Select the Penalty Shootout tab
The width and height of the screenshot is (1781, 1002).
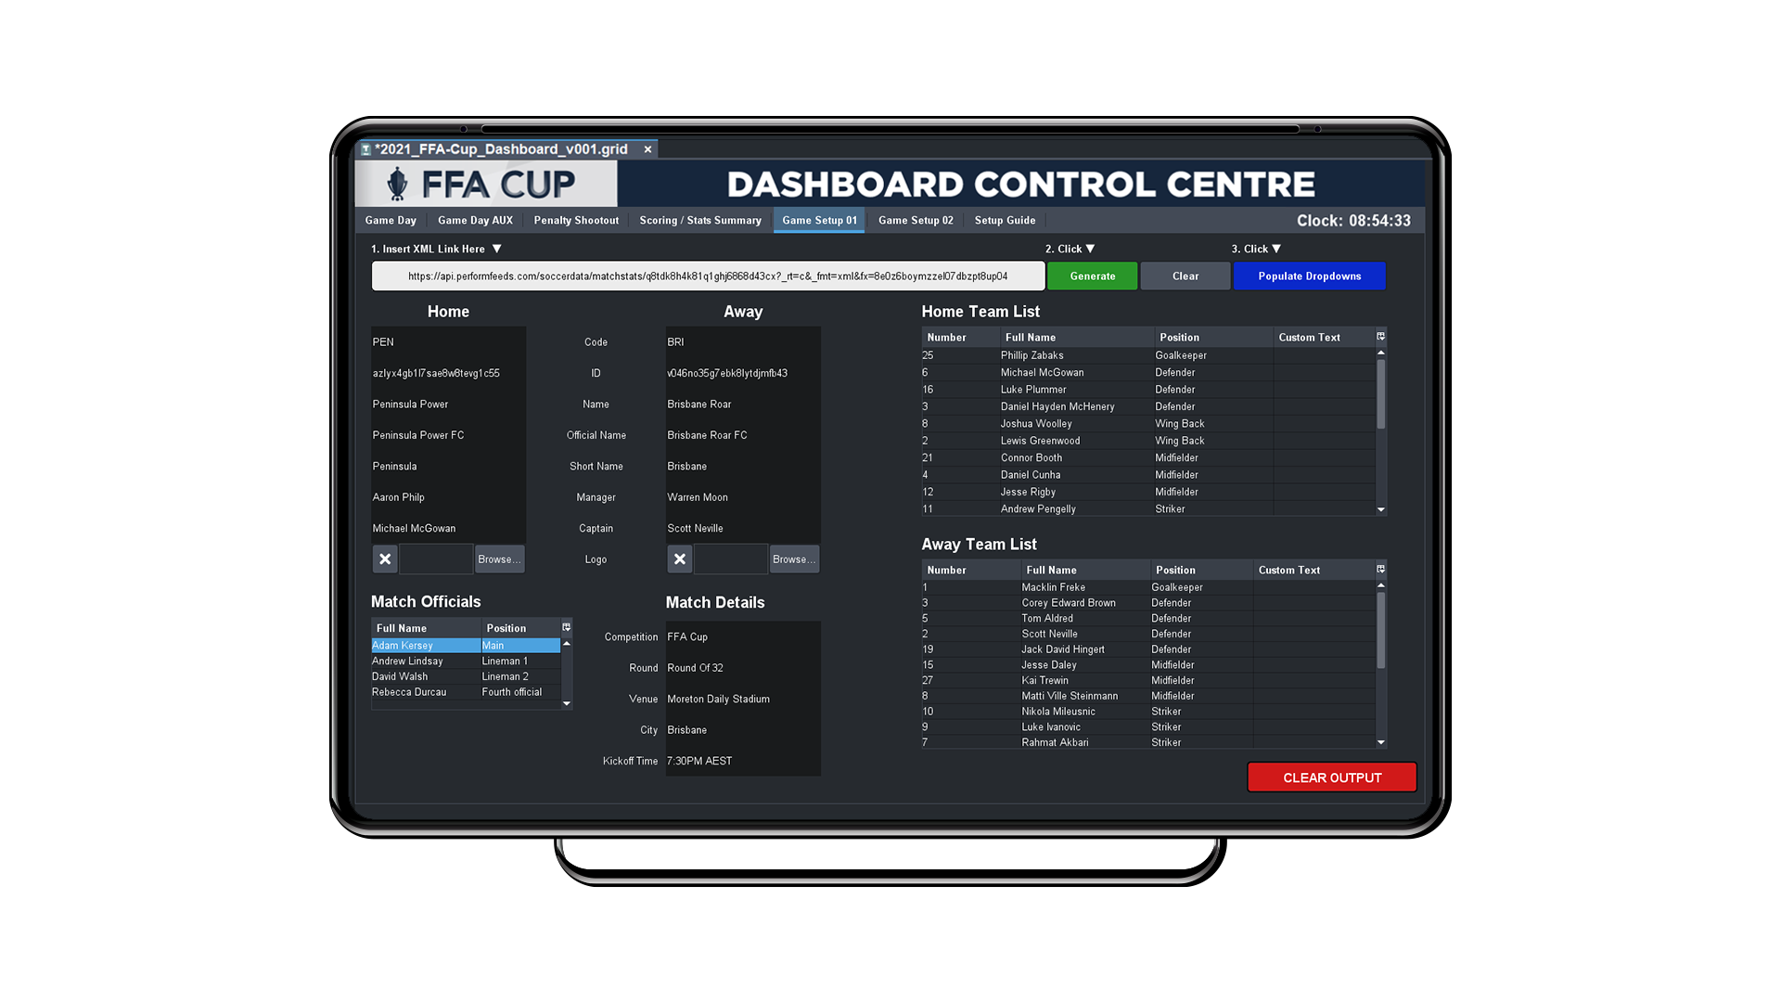575,220
